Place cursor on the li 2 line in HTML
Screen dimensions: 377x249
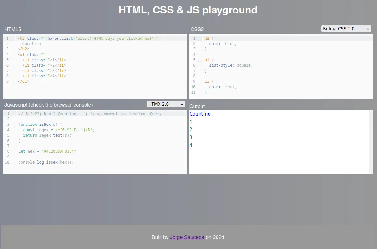pos(44,65)
